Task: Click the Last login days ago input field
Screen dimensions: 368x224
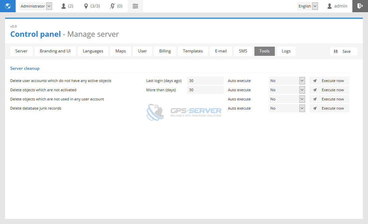Action: [205, 81]
